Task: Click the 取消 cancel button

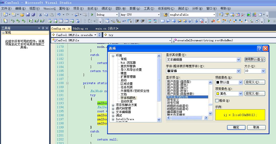Action: pyautogui.click(x=256, y=127)
